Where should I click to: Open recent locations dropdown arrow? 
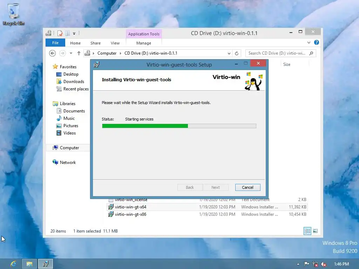point(71,53)
